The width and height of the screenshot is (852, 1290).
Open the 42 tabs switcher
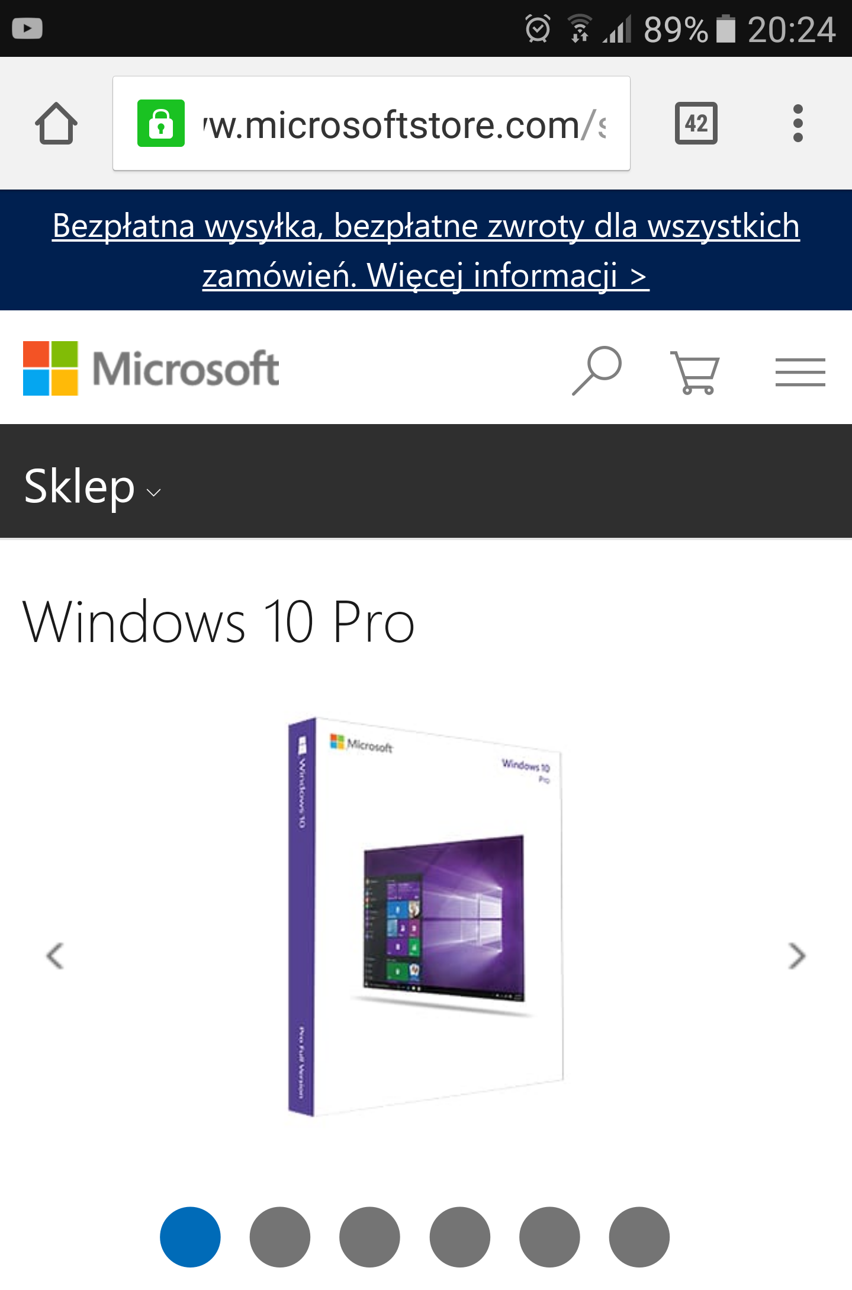696,123
